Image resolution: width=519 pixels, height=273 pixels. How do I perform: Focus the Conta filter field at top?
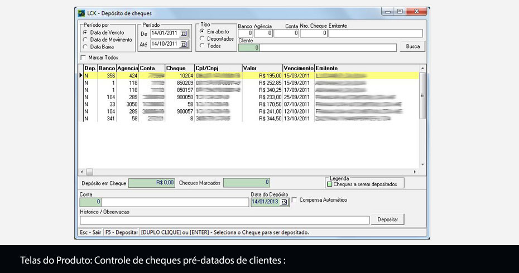pyautogui.click(x=286, y=33)
